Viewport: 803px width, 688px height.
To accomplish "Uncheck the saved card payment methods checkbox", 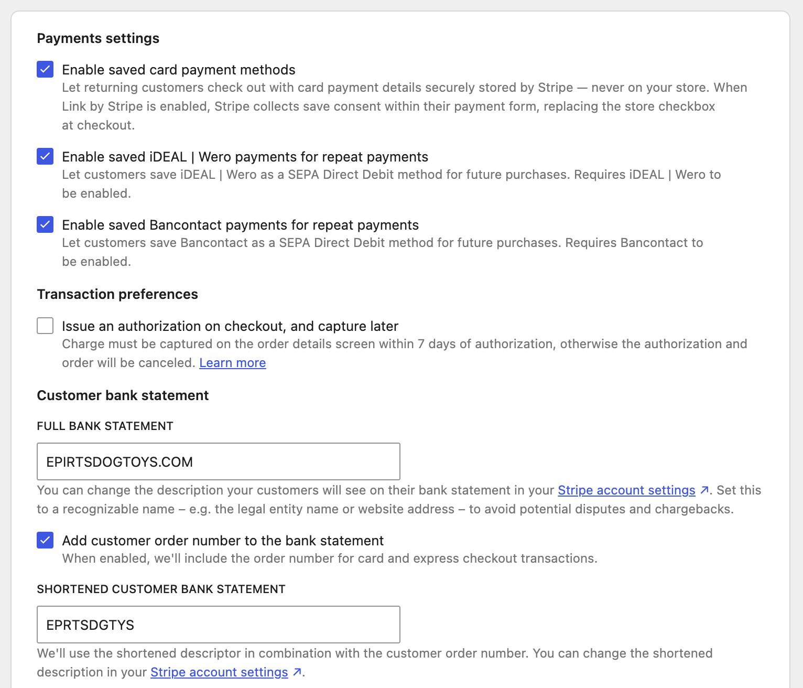I will pyautogui.click(x=45, y=69).
